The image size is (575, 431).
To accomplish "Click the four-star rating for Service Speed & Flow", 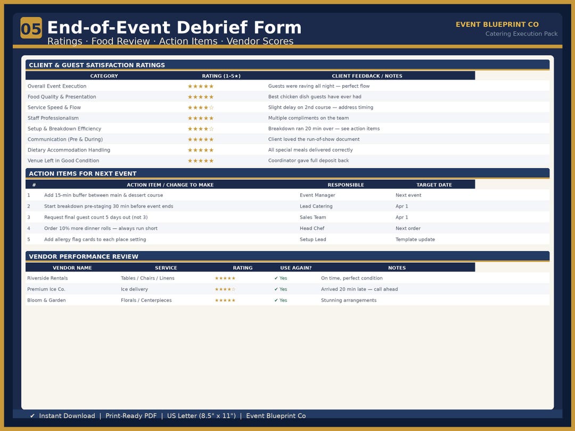I will [x=201, y=107].
